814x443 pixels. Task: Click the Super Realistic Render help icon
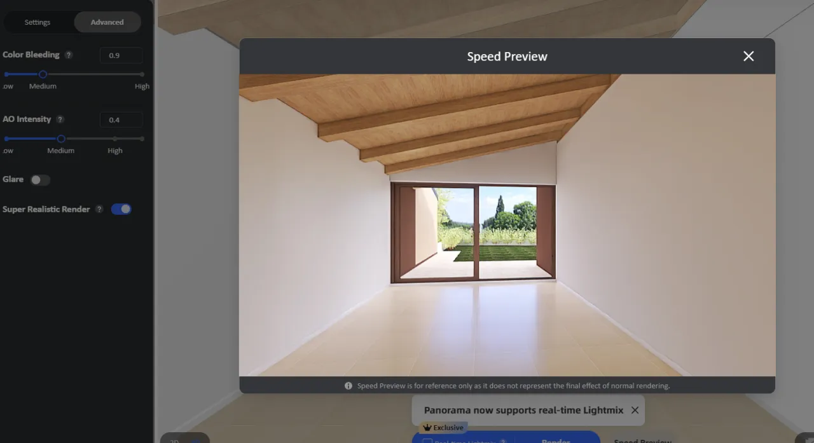99,209
